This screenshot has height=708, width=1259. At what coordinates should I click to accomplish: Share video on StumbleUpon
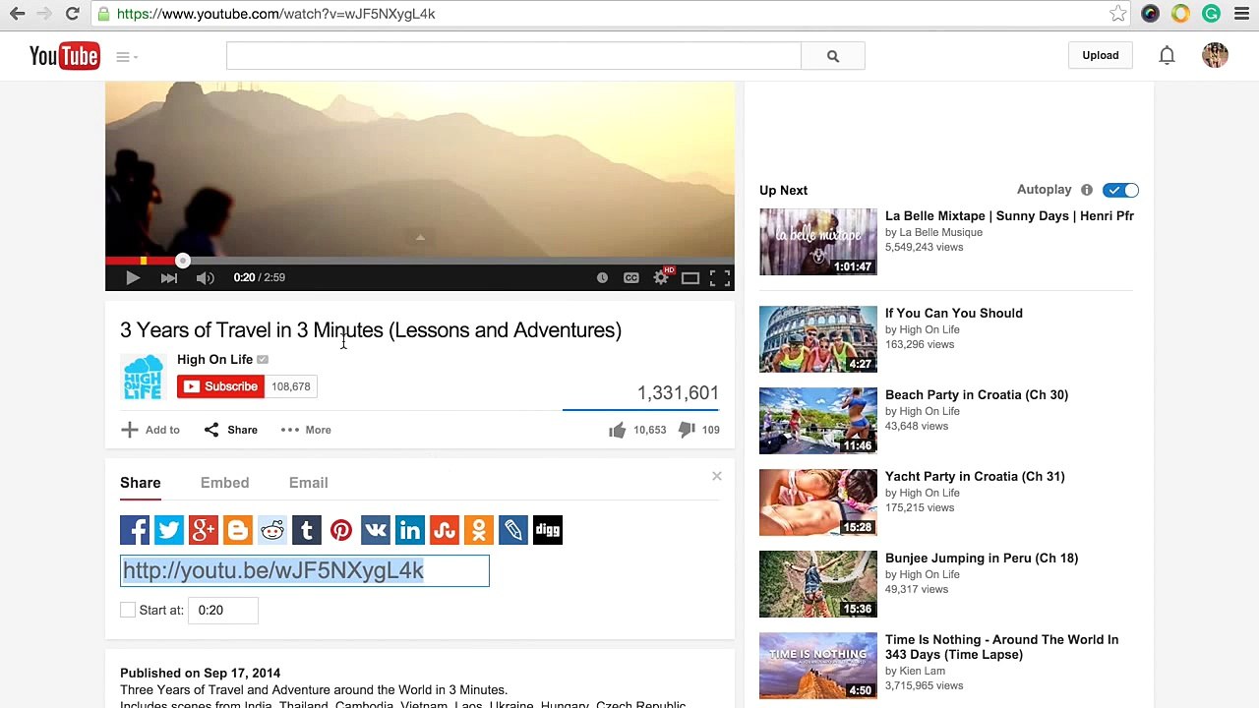pyautogui.click(x=445, y=531)
